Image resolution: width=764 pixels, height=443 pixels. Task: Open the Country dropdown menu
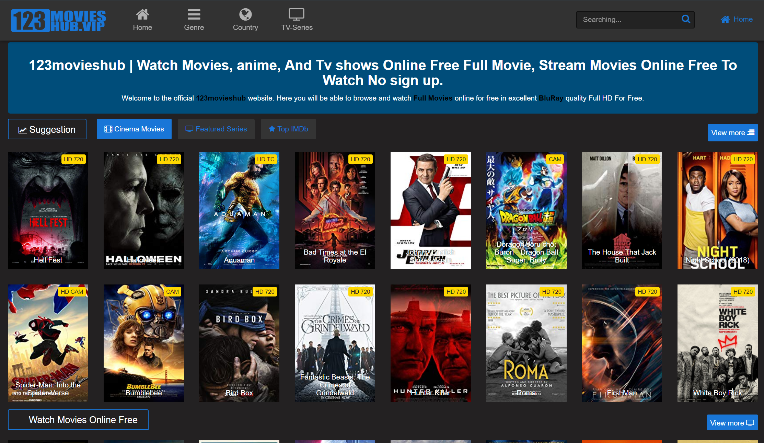(246, 19)
